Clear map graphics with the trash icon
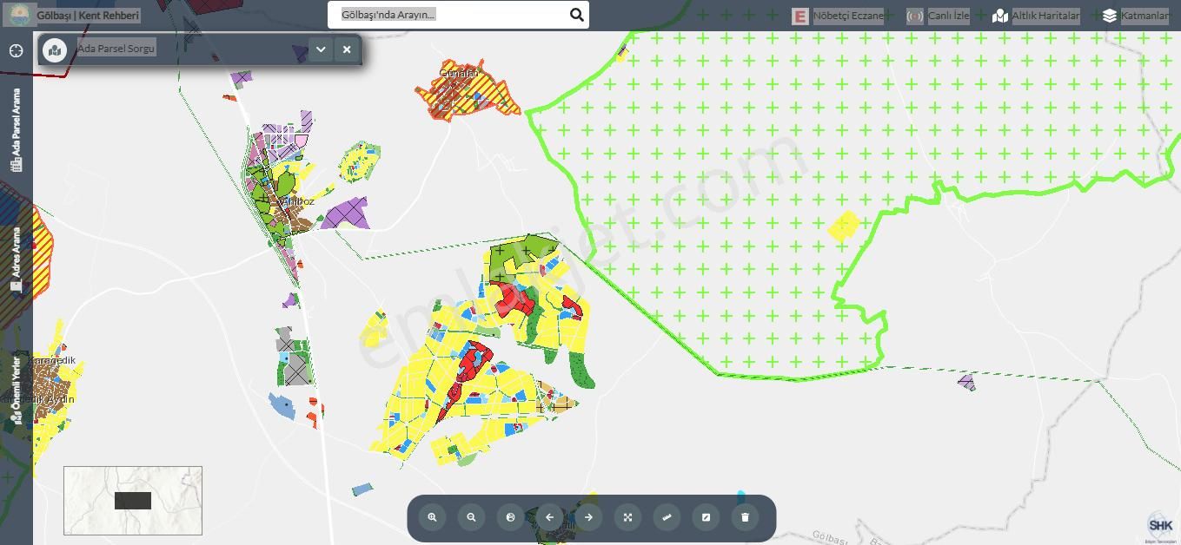Viewport: 1181px width, 545px height. coord(745,516)
